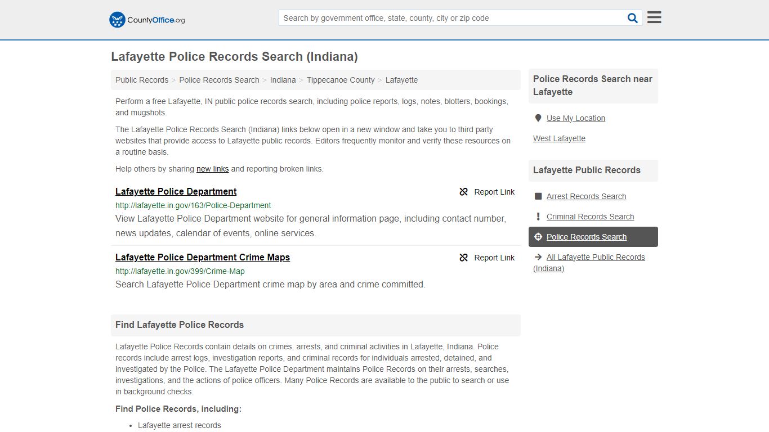Open Lafayette Police Department Crime Maps link
Image resolution: width=769 pixels, height=432 pixels.
pyautogui.click(x=203, y=257)
